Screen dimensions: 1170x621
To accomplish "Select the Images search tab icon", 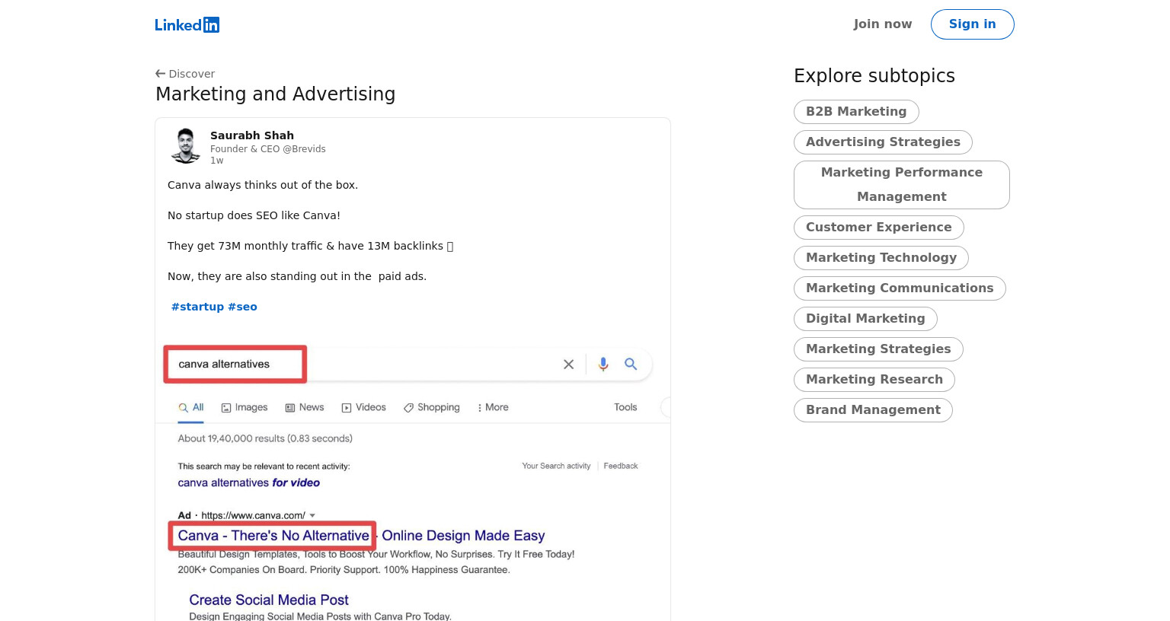I will 226,408.
